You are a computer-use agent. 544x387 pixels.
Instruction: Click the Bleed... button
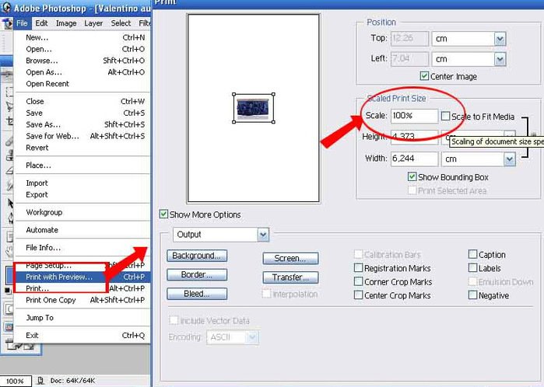click(x=197, y=294)
